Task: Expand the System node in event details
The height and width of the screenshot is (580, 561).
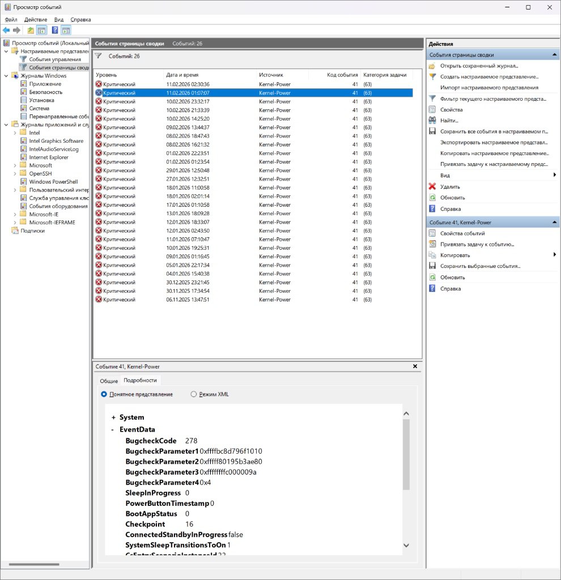Action: coord(113,417)
